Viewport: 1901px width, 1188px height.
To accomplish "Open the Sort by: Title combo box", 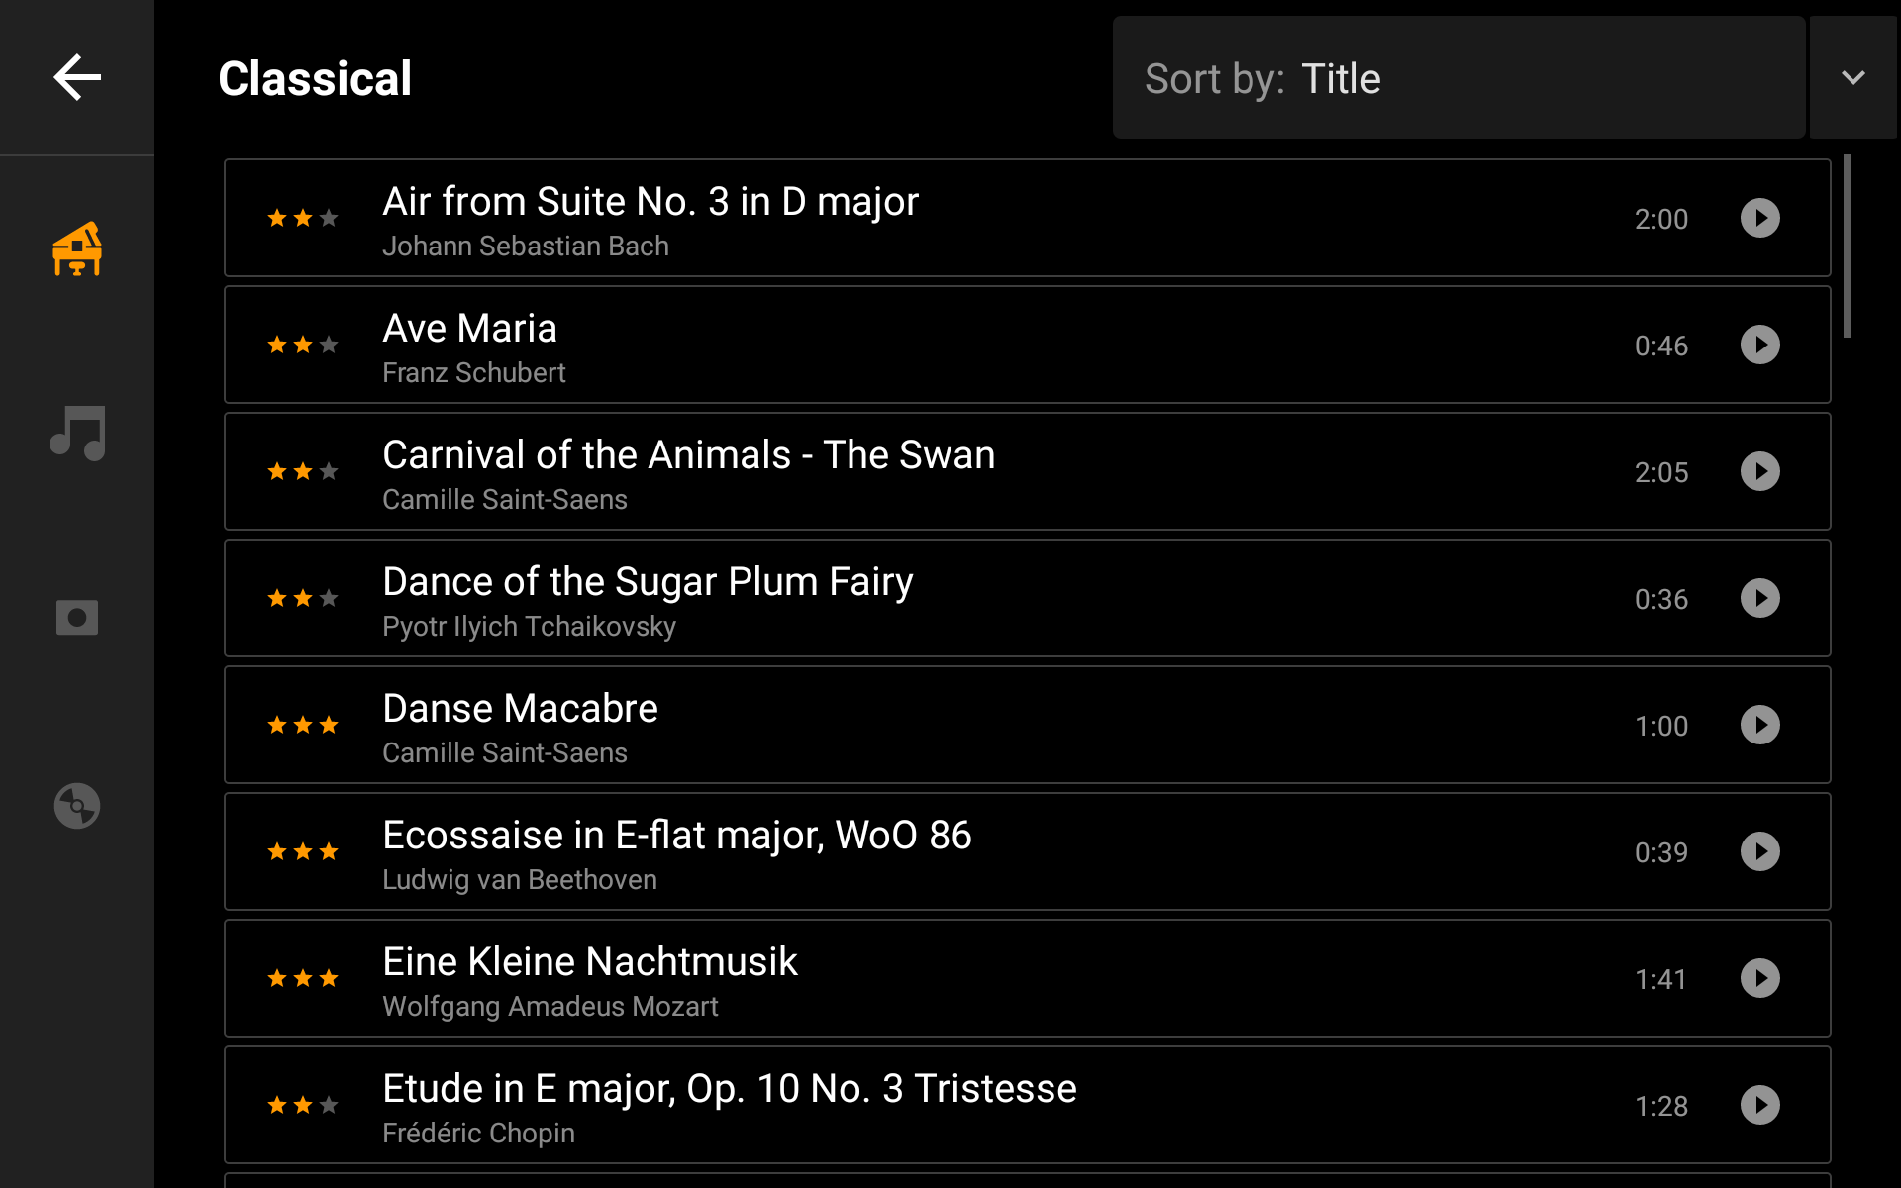I will (1458, 77).
